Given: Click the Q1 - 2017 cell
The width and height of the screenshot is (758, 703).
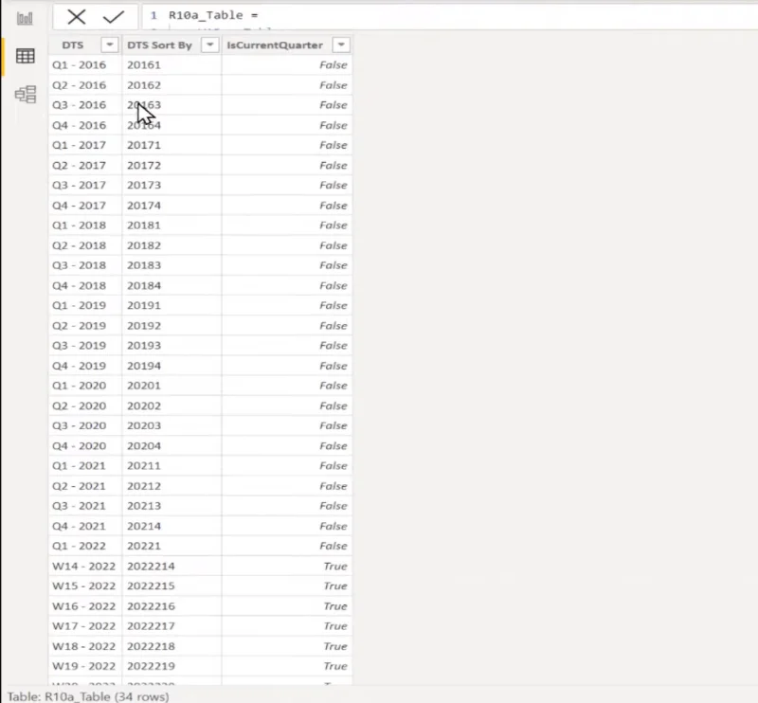Looking at the screenshot, I should (x=85, y=145).
